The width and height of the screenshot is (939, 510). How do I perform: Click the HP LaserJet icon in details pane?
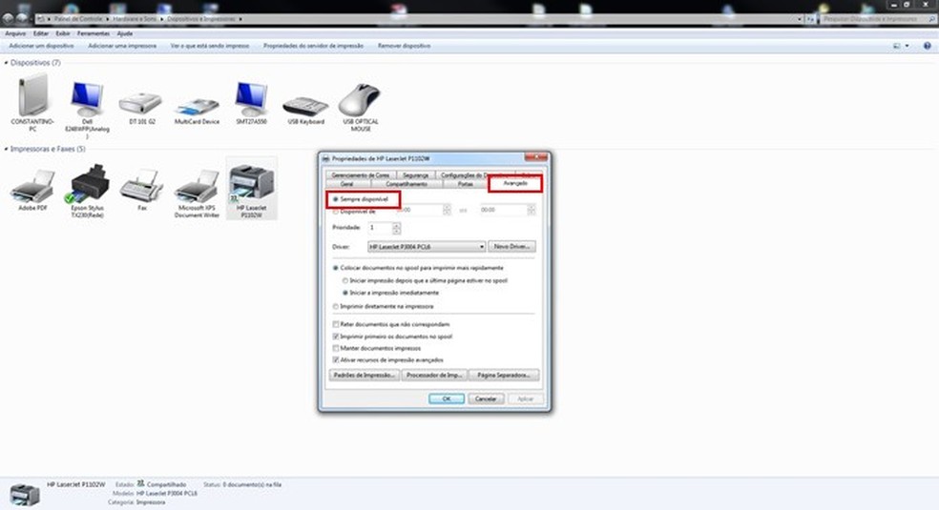coord(25,495)
